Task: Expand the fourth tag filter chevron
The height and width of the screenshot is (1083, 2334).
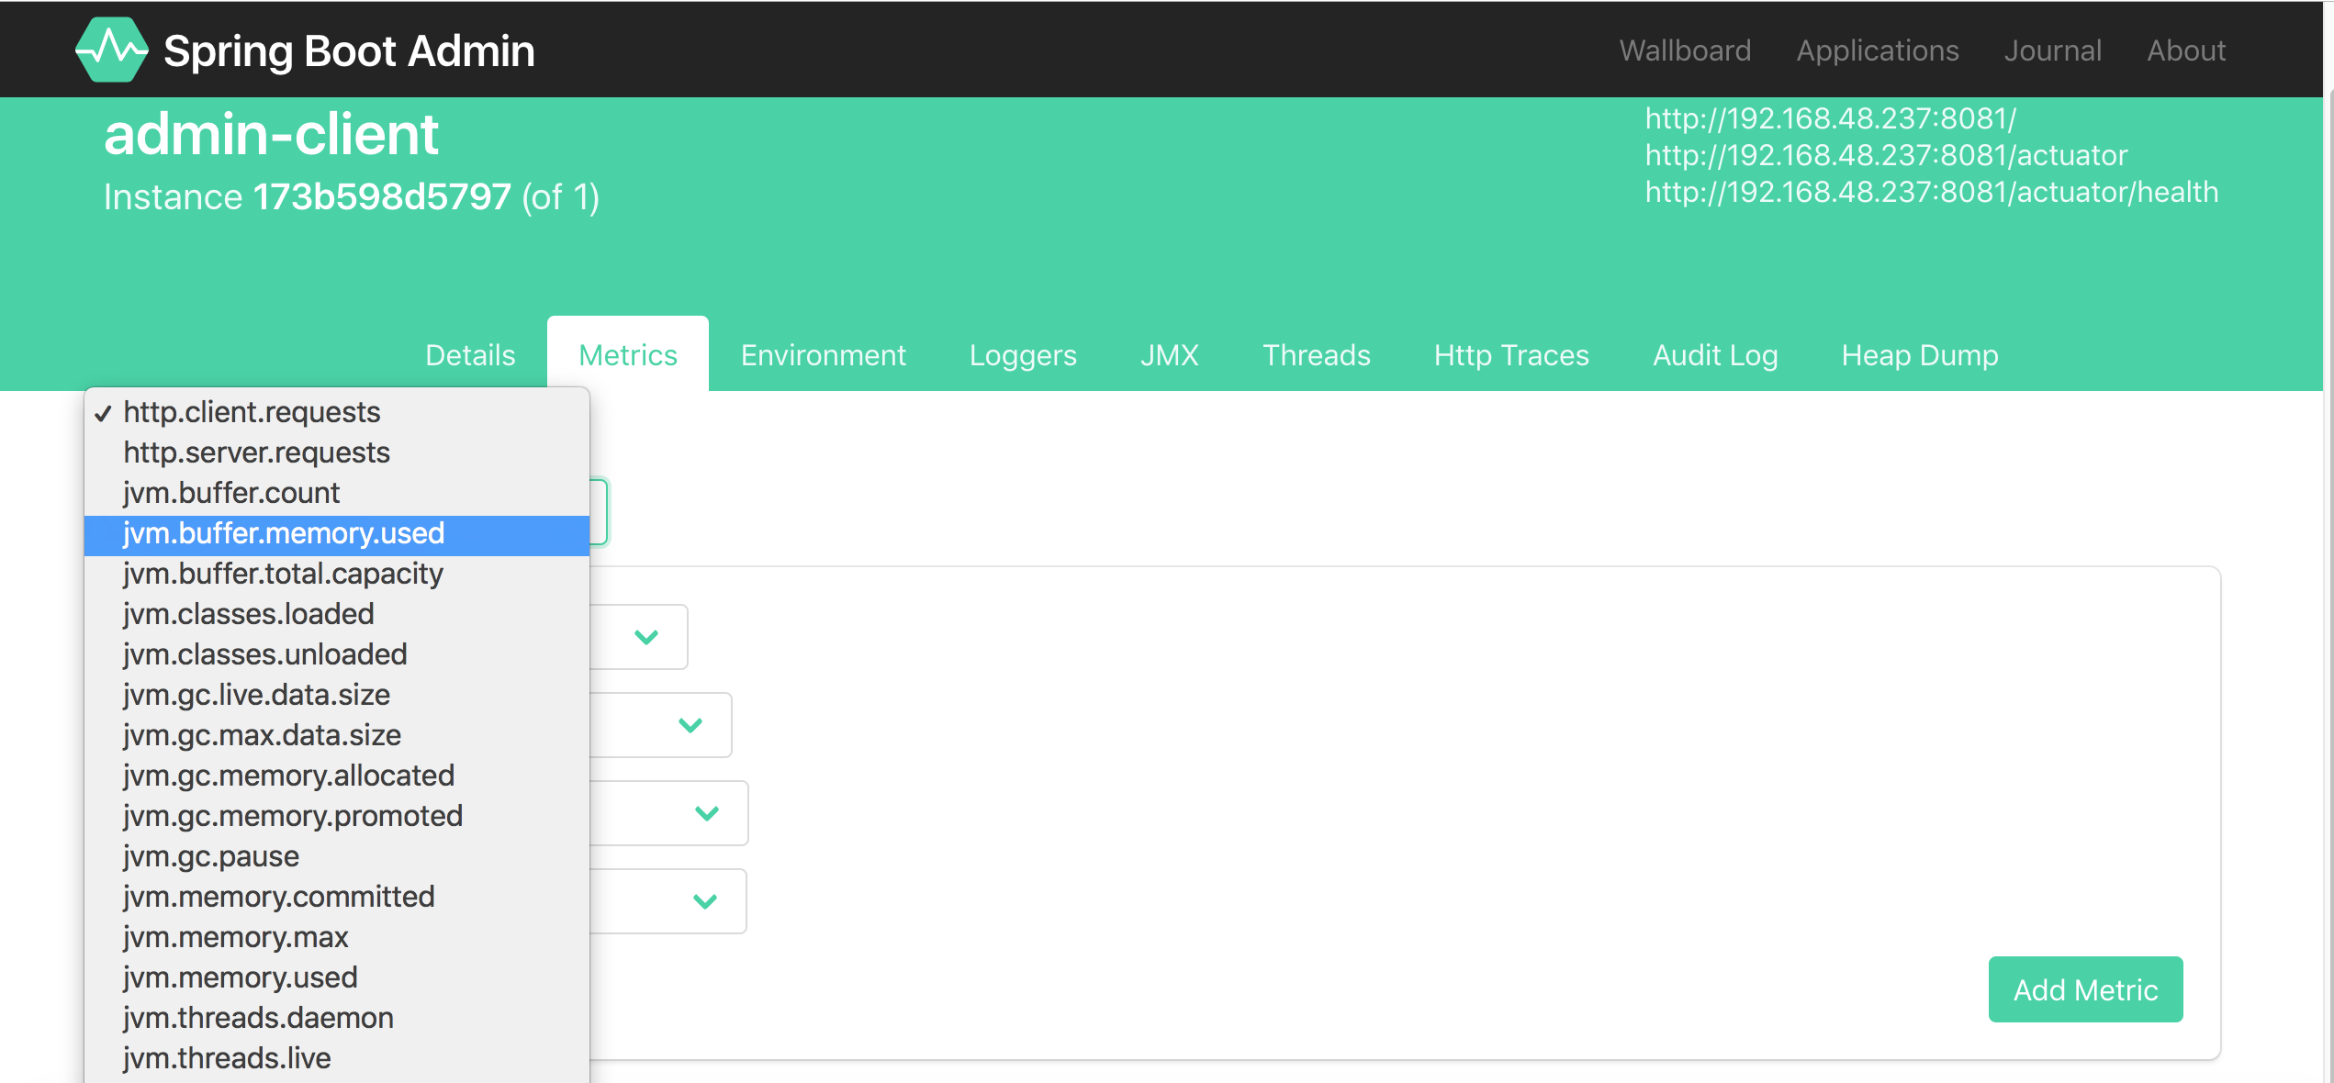Action: 705,901
